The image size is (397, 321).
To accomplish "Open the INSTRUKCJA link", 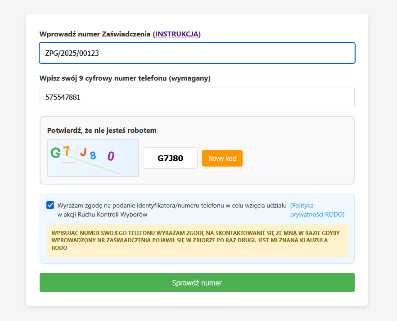I will tap(177, 34).
